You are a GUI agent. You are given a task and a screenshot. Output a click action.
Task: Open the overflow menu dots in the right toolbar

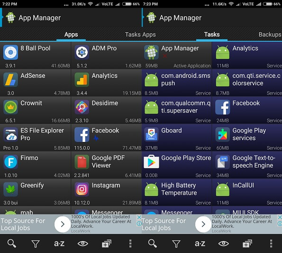[x=271, y=244]
